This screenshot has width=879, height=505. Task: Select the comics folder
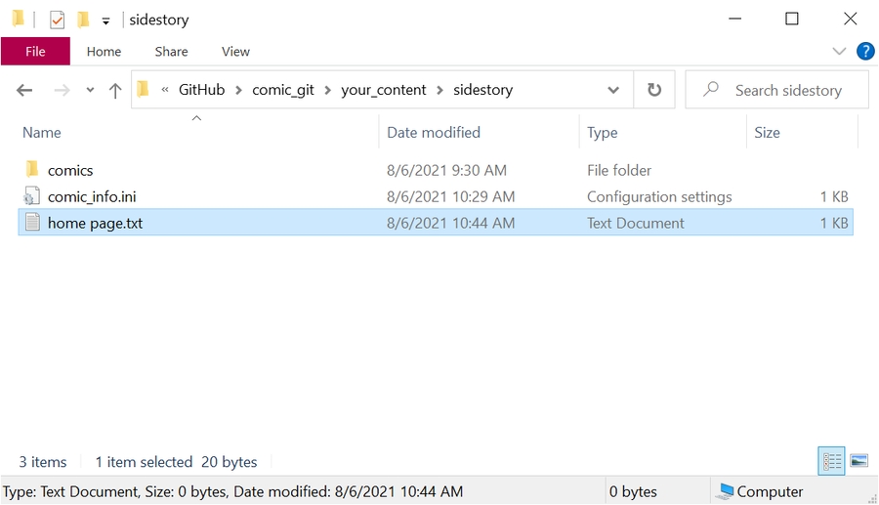point(70,170)
